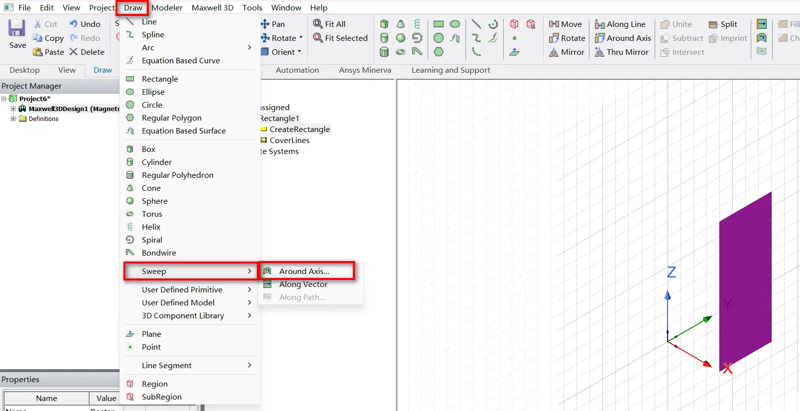Select the Spiral icon in the ribbon toolbar
This screenshot has height=411, width=800.
[x=417, y=38]
